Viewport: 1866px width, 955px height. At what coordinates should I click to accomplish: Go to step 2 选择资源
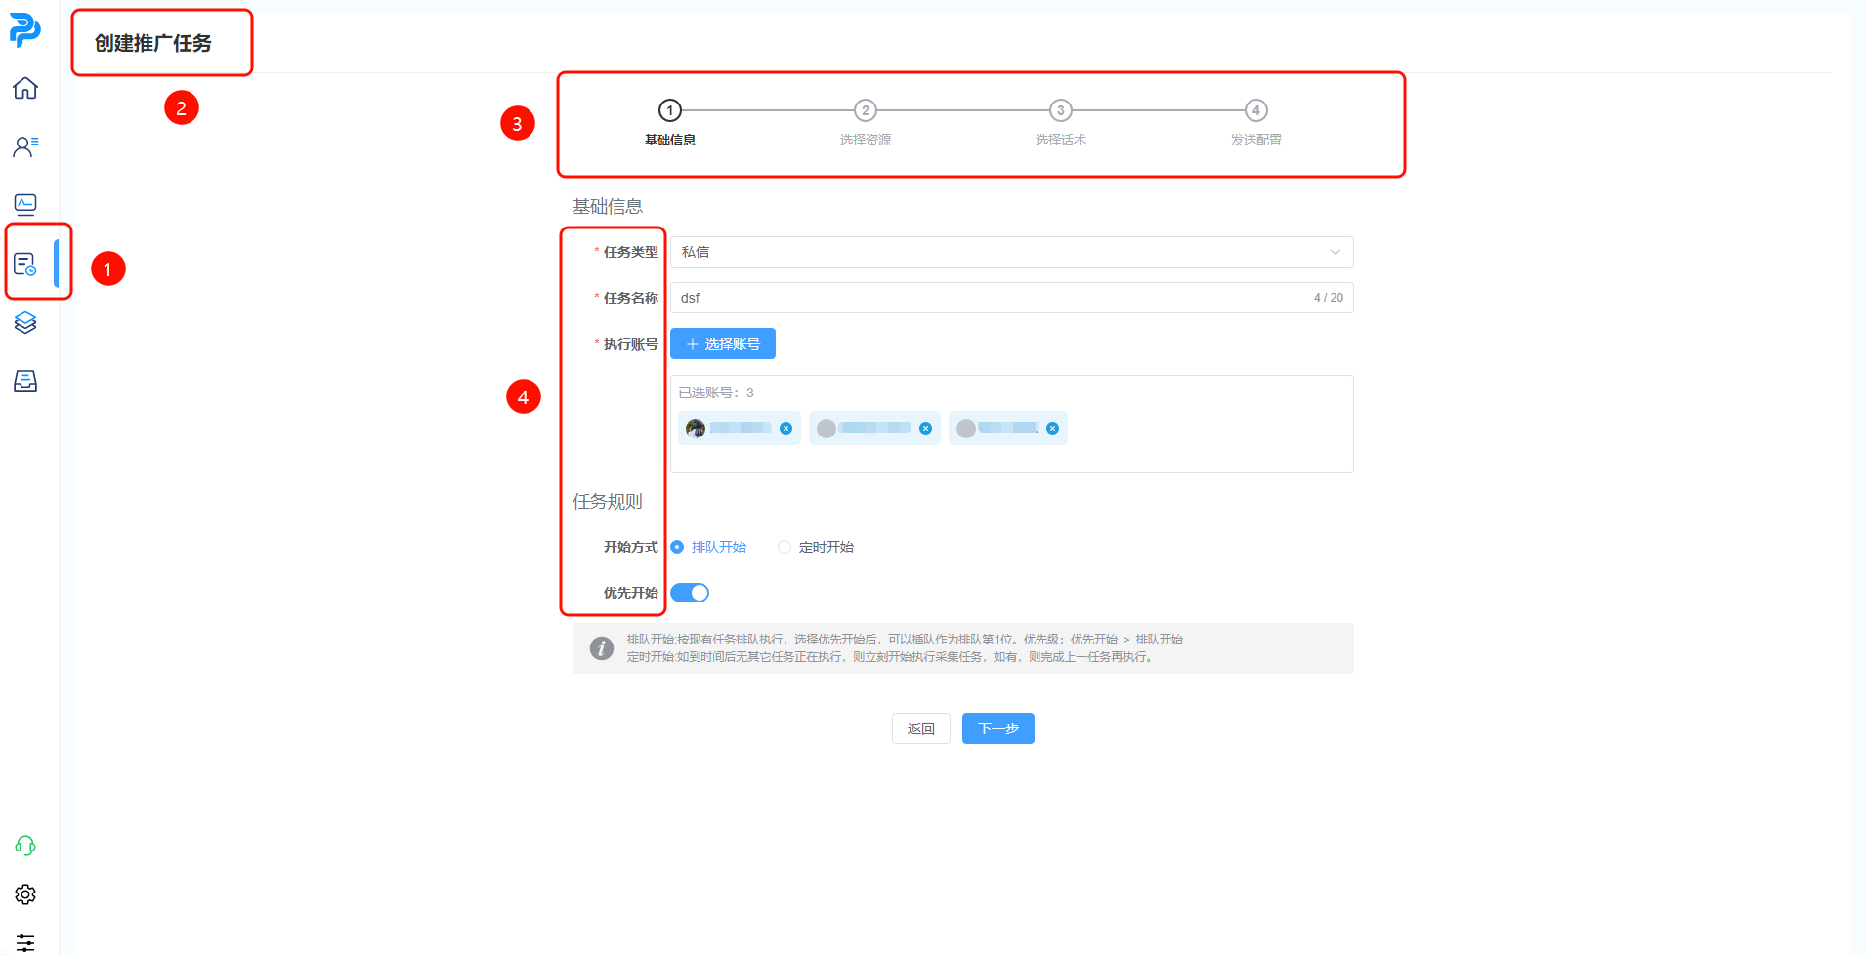pyautogui.click(x=866, y=111)
